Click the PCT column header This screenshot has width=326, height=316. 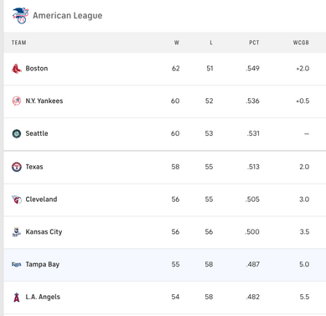point(254,43)
